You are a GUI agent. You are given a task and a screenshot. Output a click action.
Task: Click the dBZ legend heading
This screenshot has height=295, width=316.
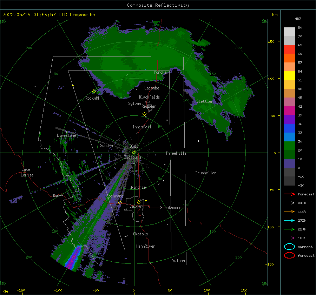coord(298,19)
